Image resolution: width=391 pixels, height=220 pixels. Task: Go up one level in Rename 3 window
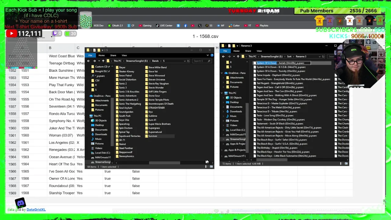(238, 57)
